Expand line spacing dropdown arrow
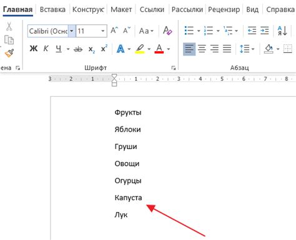This screenshot has height=240, width=296. [x=253, y=49]
